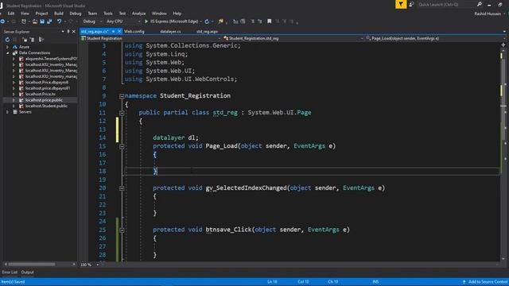Toggle a bookmark with the bookmark icon
509x286 pixels.
(x=269, y=21)
